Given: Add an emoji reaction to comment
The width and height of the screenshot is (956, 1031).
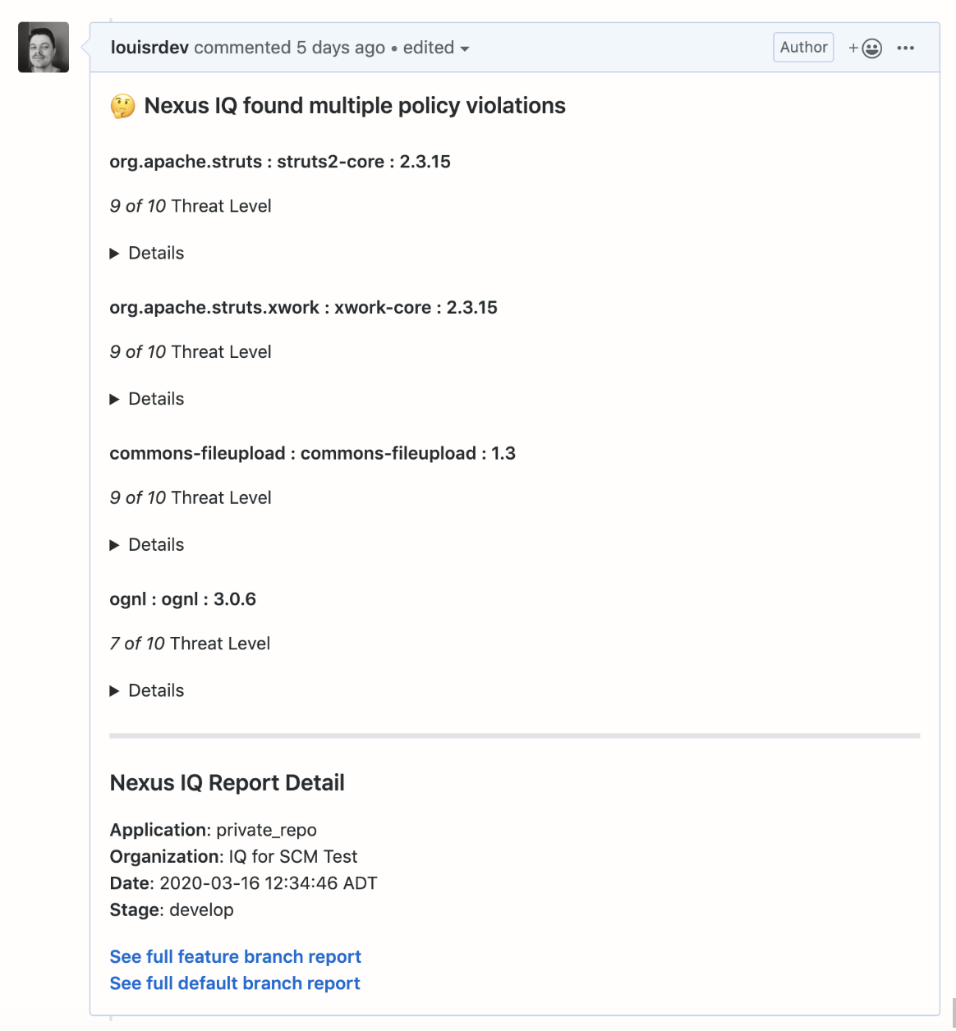Looking at the screenshot, I should pos(865,48).
